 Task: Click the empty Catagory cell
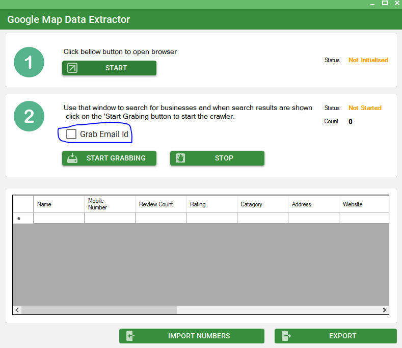(262, 218)
